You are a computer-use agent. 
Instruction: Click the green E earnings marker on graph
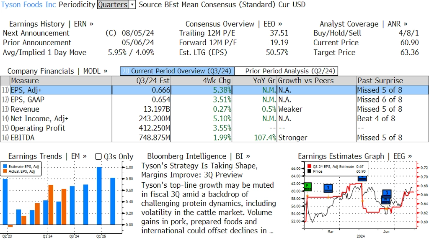click(308, 186)
